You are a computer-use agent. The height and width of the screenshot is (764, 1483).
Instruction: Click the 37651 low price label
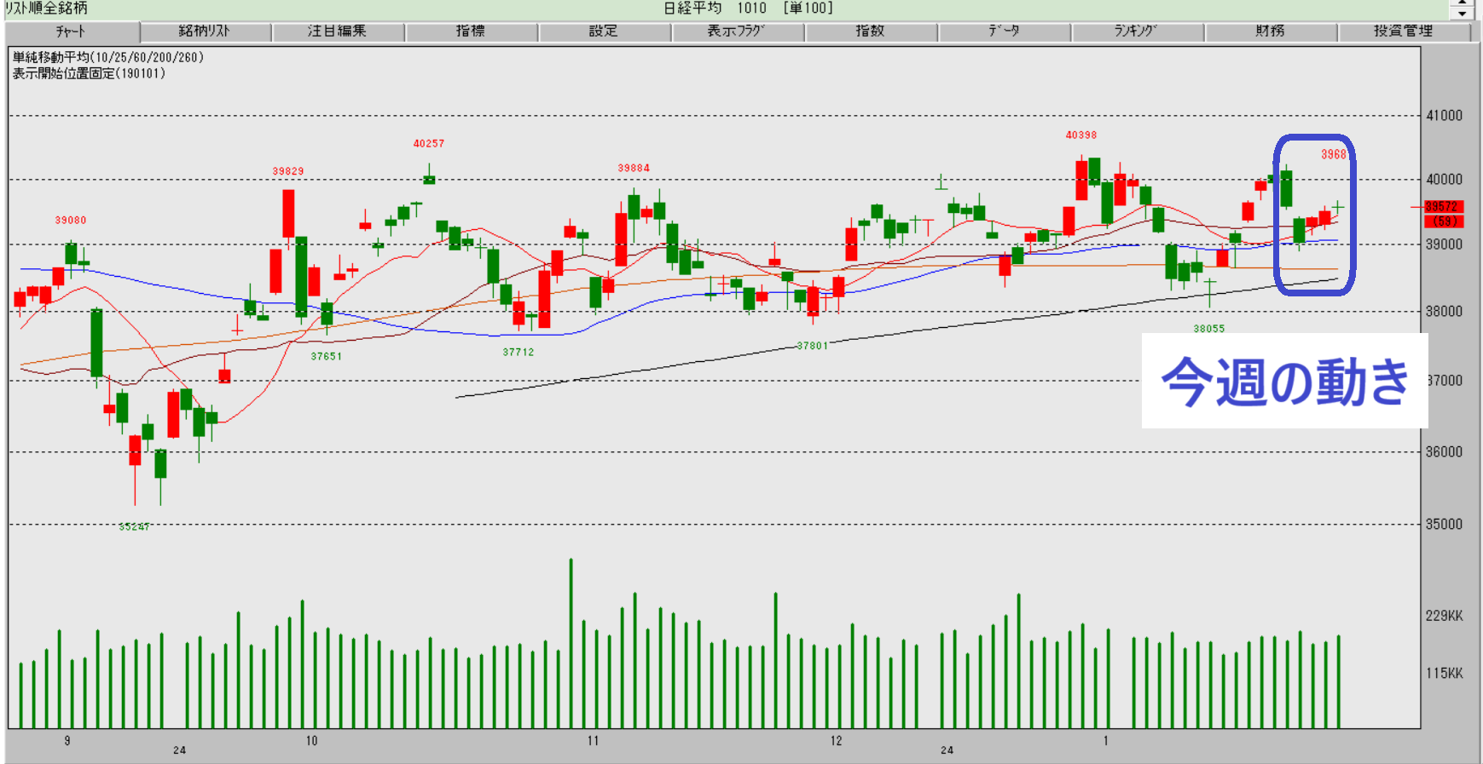click(326, 357)
